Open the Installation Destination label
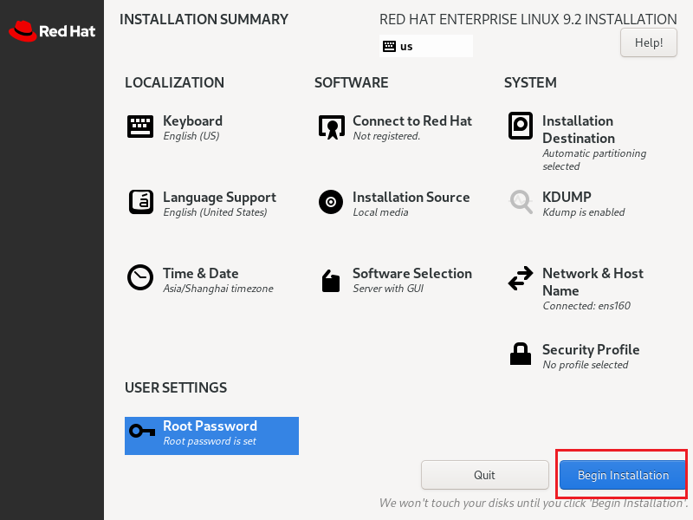Image resolution: width=693 pixels, height=520 pixels. [x=578, y=129]
